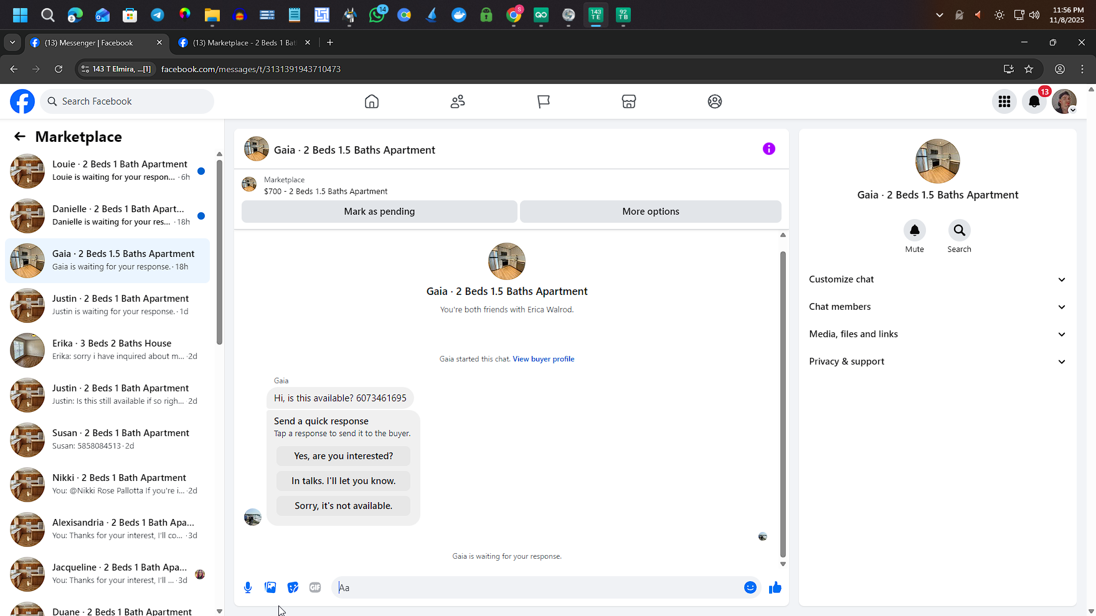Open the browser three-dot menu
1096x616 pixels.
(1082, 69)
